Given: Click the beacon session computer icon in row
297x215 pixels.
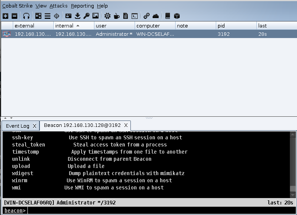Looking at the screenshot, I should [7, 34].
